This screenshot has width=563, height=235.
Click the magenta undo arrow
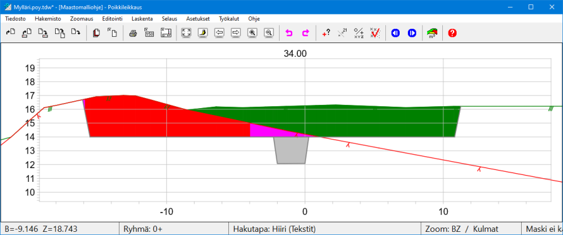288,33
